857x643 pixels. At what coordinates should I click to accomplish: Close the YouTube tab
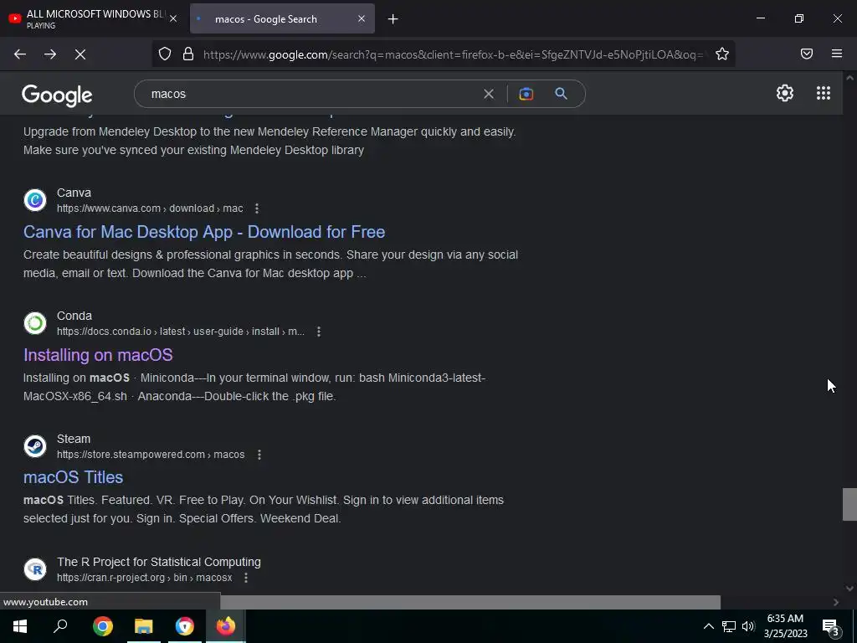pyautogui.click(x=173, y=18)
